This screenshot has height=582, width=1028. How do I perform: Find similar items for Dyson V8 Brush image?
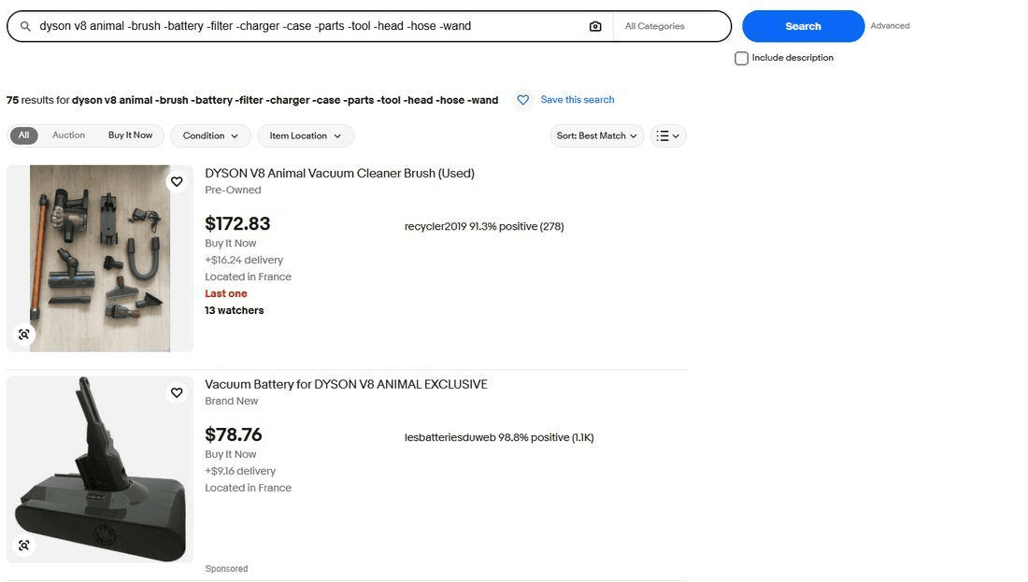[23, 334]
